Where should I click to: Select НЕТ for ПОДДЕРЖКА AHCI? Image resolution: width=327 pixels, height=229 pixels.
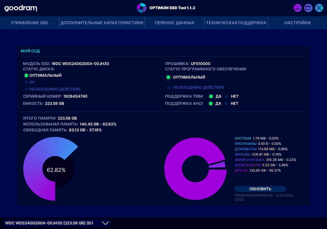[x=226, y=104]
